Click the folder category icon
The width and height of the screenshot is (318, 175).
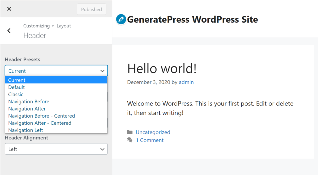tap(130, 132)
